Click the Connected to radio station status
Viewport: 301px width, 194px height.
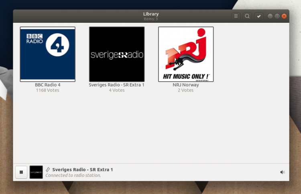click(x=73, y=175)
